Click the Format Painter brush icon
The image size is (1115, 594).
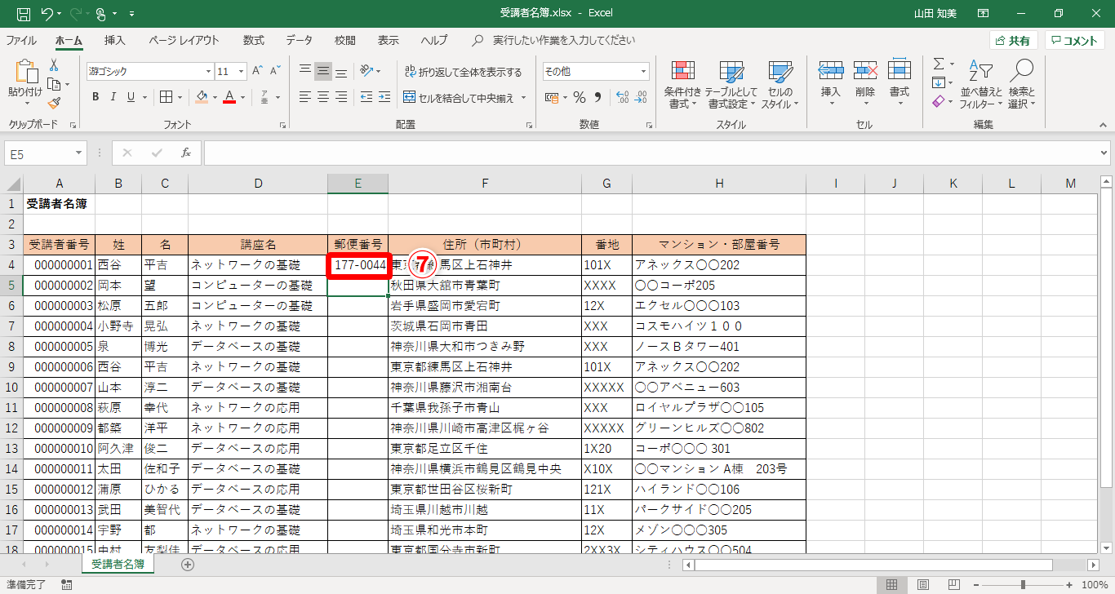[x=54, y=103]
